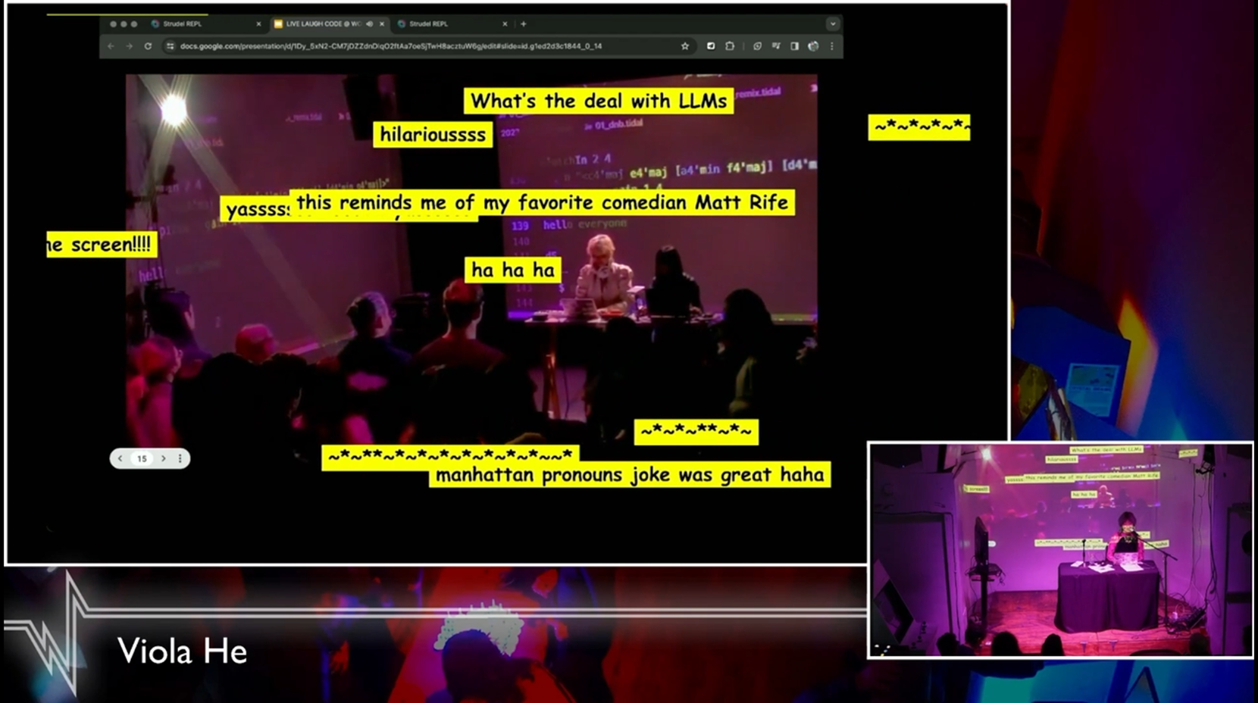Viewport: 1258px width, 703px height.
Task: Open the Chrome three-dot menu
Action: (x=832, y=46)
